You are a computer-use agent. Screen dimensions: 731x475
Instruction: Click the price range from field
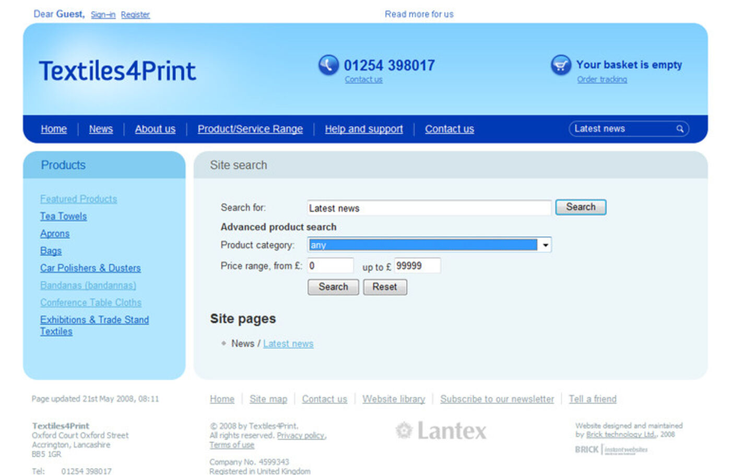330,266
